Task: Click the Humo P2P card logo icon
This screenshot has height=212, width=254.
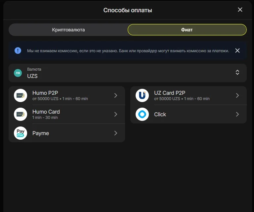Action: (x=21, y=95)
